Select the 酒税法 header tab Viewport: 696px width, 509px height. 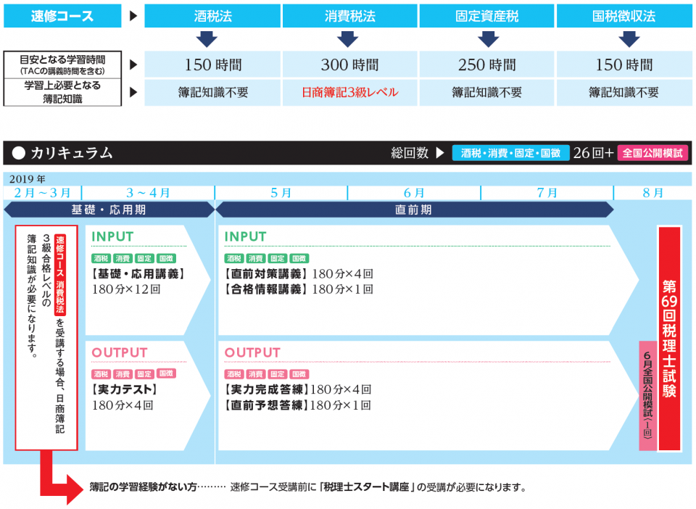(212, 15)
